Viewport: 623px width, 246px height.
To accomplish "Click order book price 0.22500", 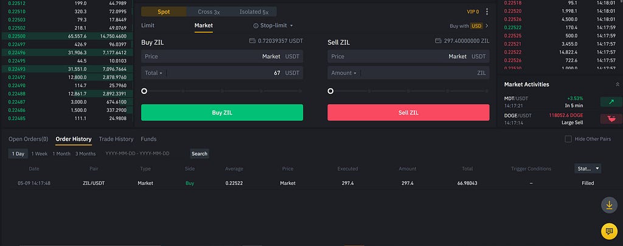I will [17, 36].
